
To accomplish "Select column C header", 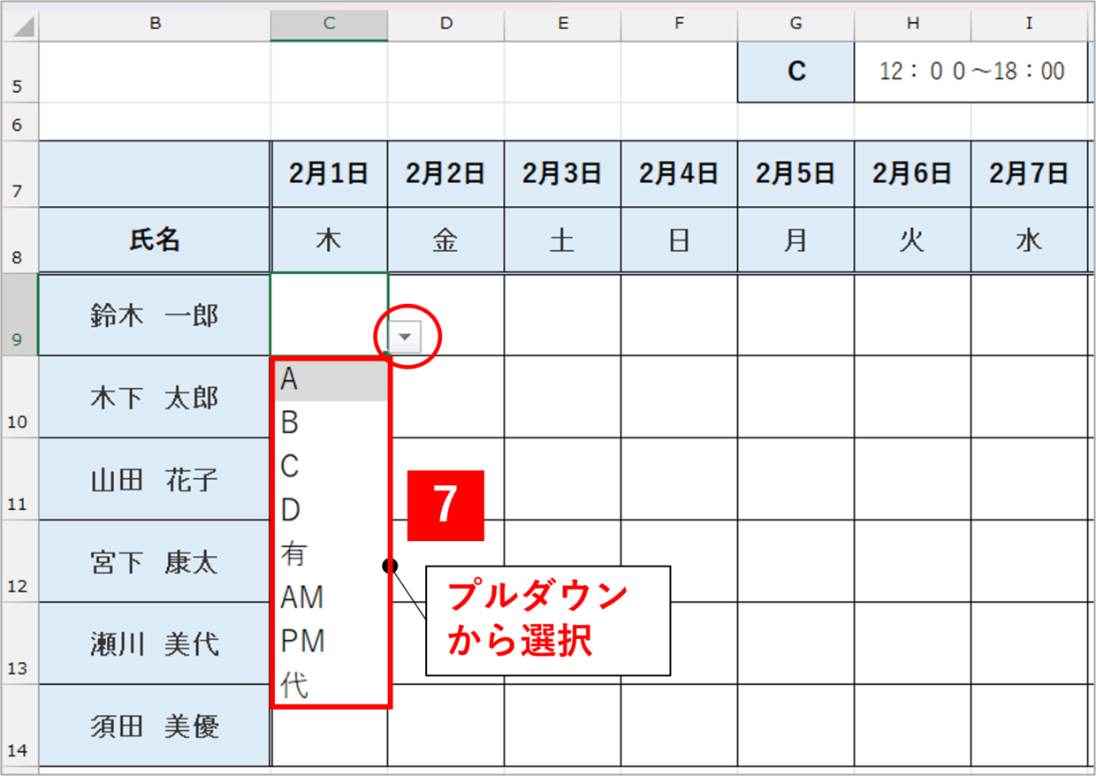I will click(x=329, y=24).
